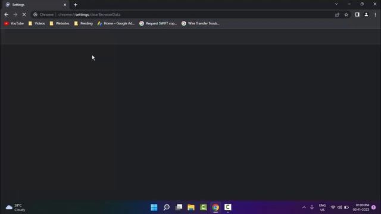The width and height of the screenshot is (381, 214).
Task: Open the Request SWIFT copy bookmark
Action: pyautogui.click(x=158, y=23)
